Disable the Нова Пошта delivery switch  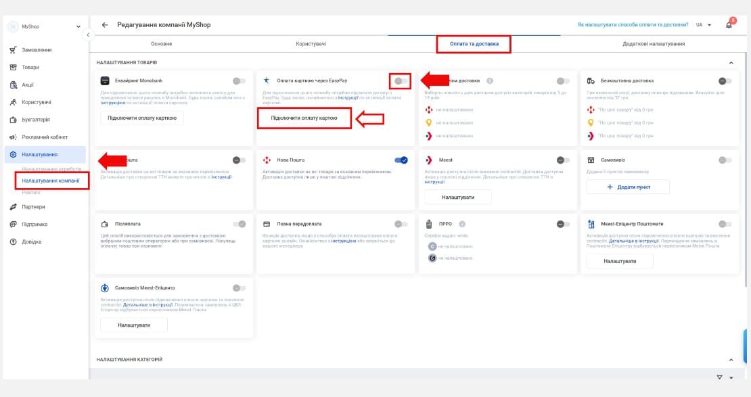pos(401,160)
